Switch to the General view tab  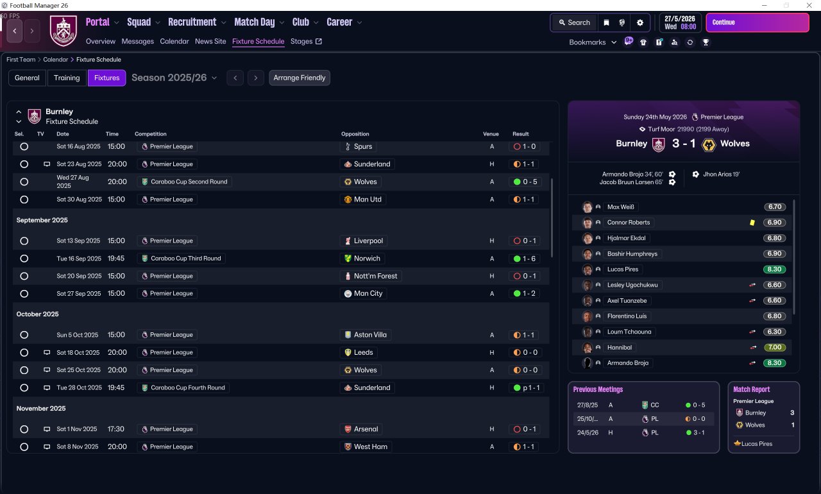(27, 78)
